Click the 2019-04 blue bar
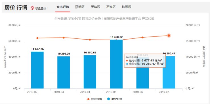This screenshot has width=210, height=104. (90, 72)
